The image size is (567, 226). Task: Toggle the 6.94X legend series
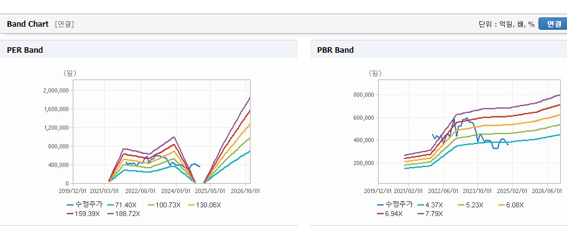click(x=389, y=214)
